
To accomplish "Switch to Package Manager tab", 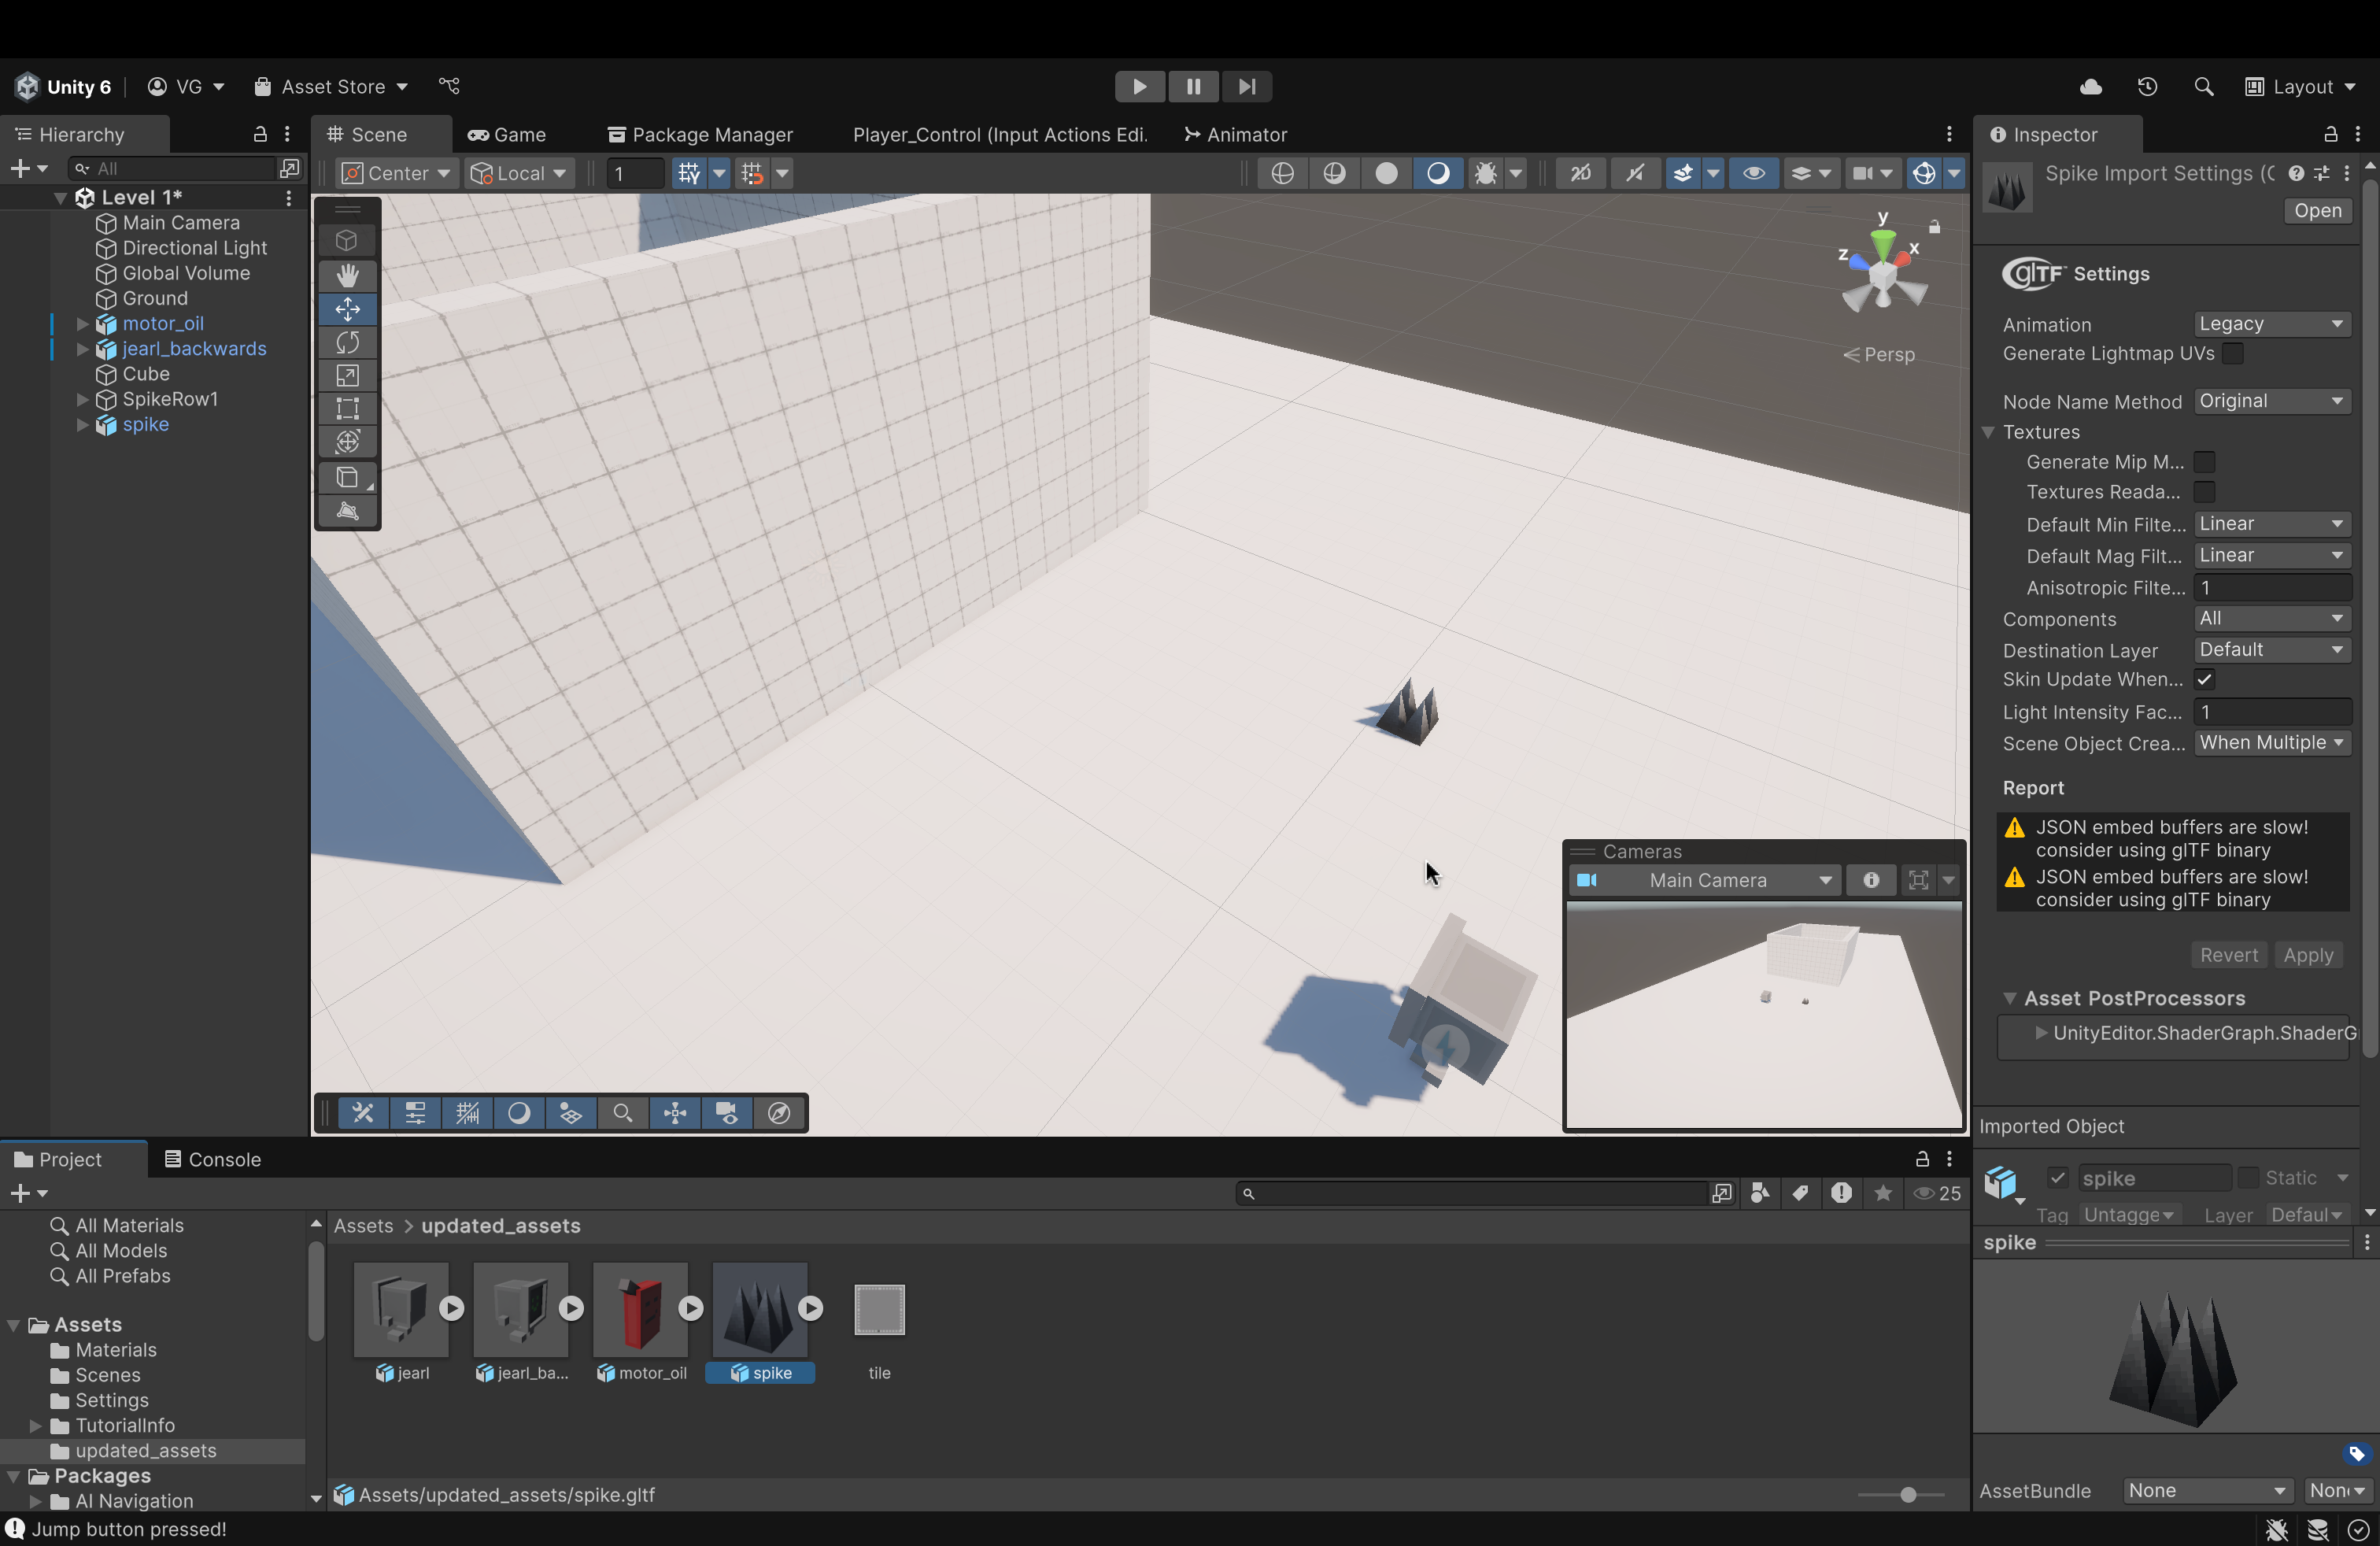I will click(700, 135).
